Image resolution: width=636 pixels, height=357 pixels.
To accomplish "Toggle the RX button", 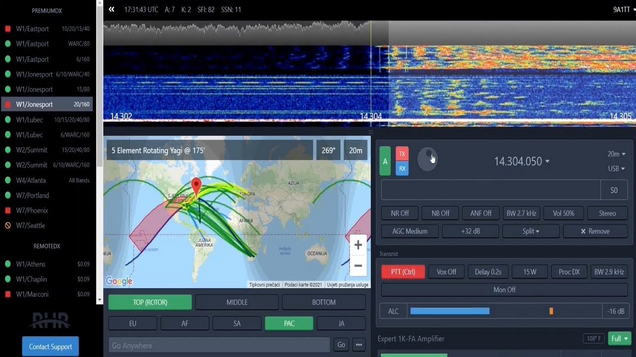I will (x=402, y=169).
